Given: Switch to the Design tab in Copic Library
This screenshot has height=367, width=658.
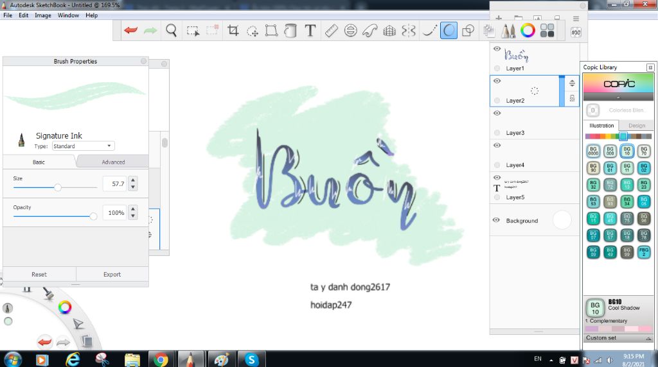Looking at the screenshot, I should (637, 125).
